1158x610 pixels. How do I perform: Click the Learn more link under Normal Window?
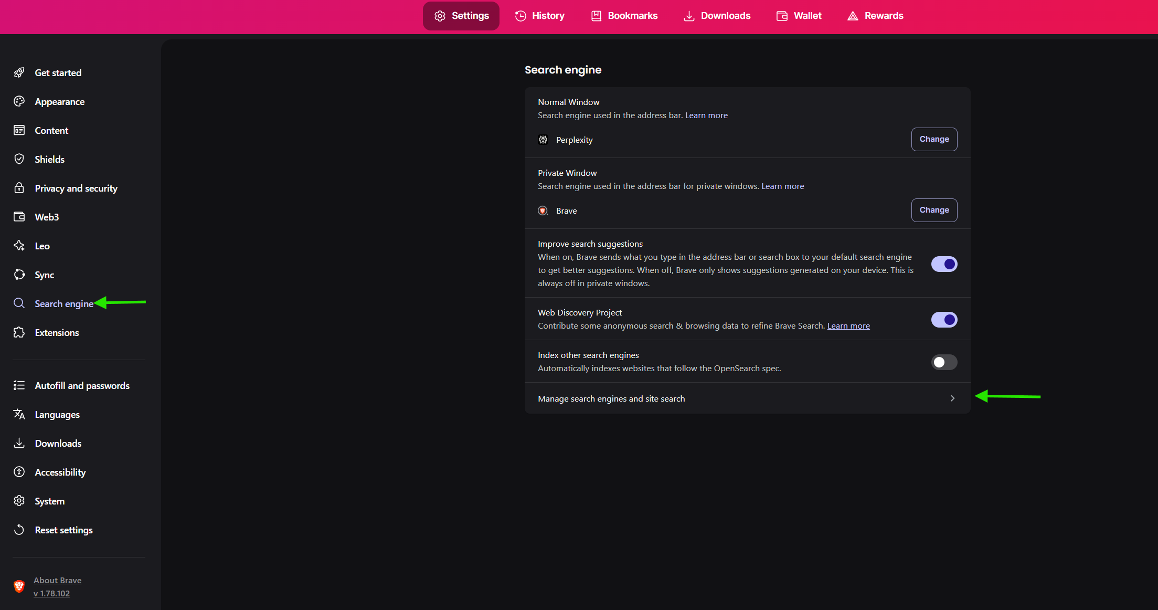(706, 115)
